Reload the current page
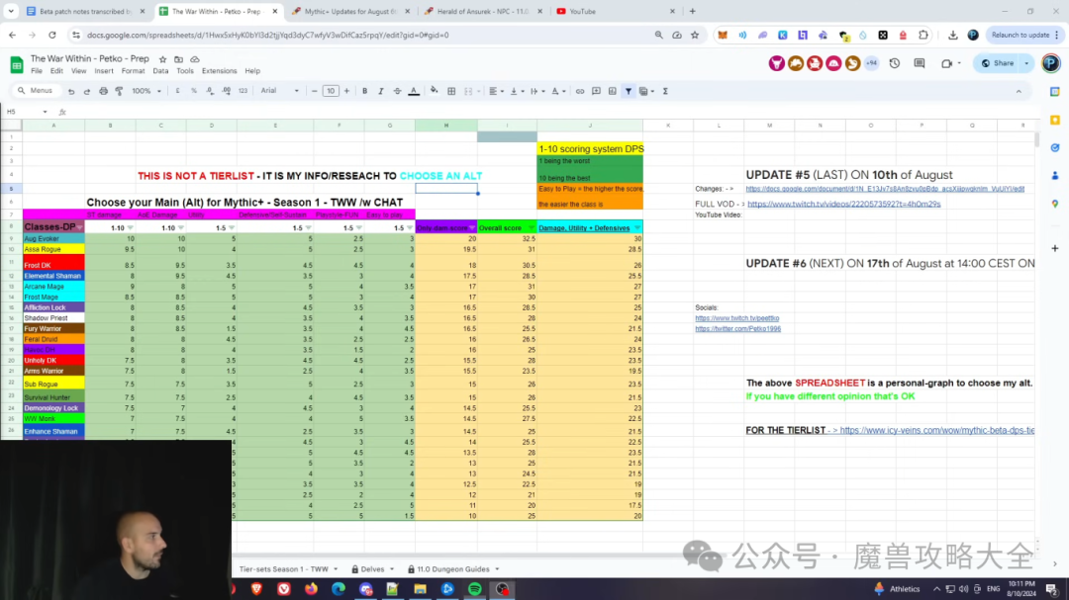The image size is (1069, 600). pos(51,35)
